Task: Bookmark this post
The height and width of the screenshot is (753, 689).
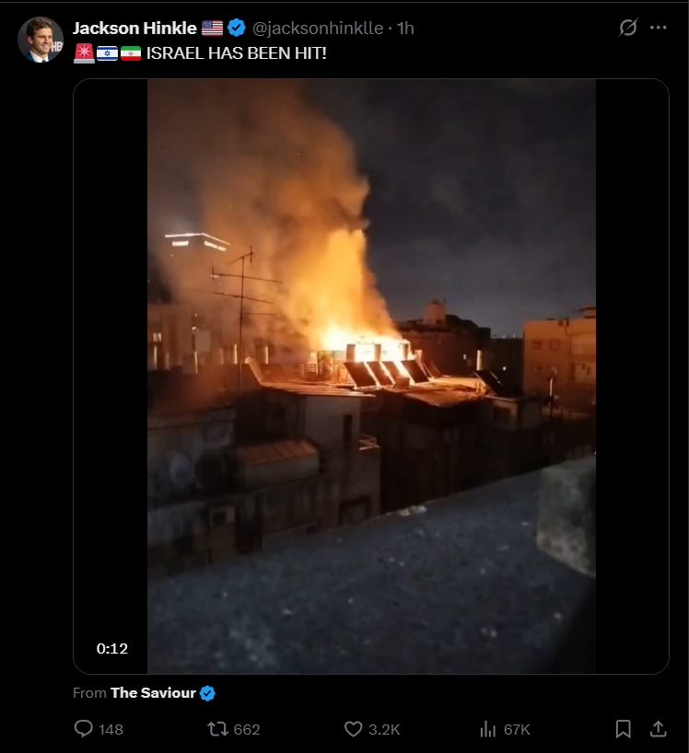Action: click(624, 729)
